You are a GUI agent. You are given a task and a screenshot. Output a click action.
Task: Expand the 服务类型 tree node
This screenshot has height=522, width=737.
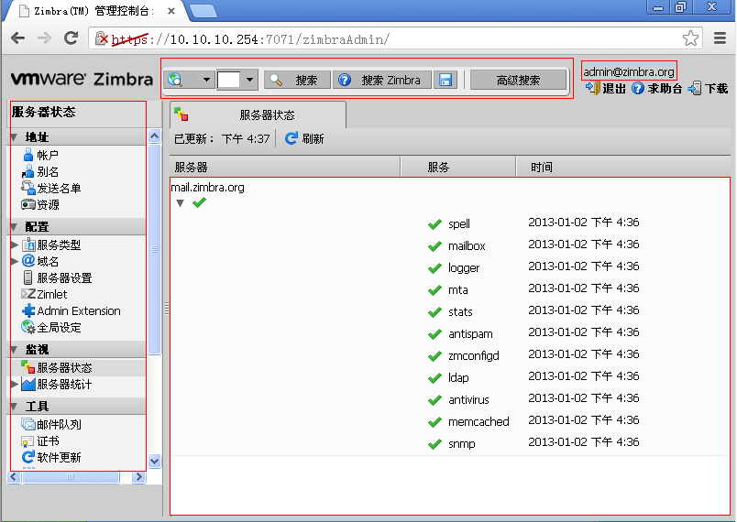pyautogui.click(x=14, y=245)
